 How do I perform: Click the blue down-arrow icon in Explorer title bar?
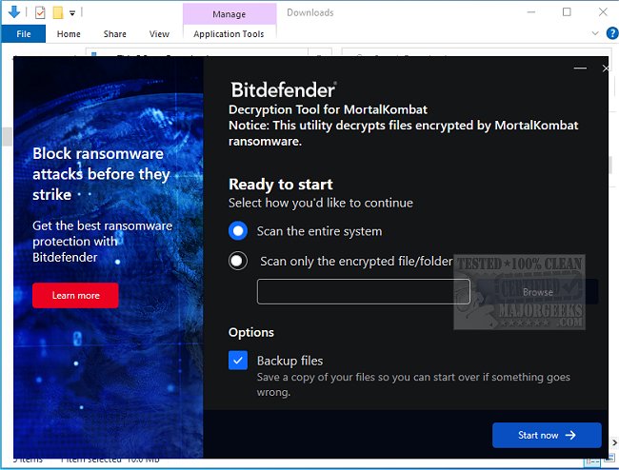(14, 11)
